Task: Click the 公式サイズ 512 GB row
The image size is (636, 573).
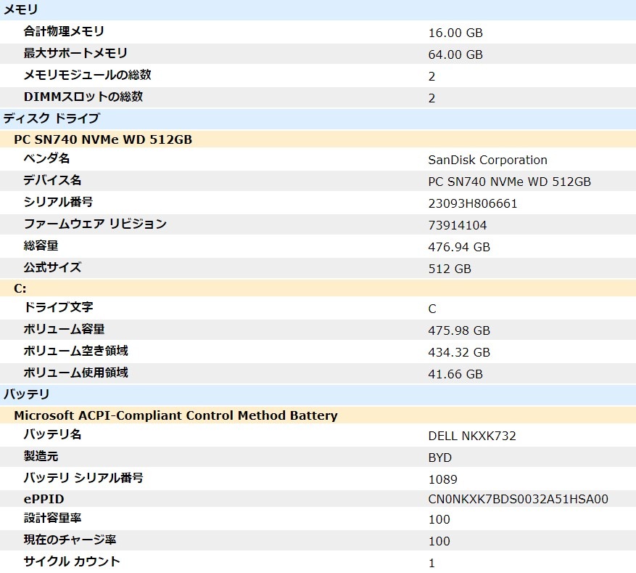Action: (x=218, y=267)
